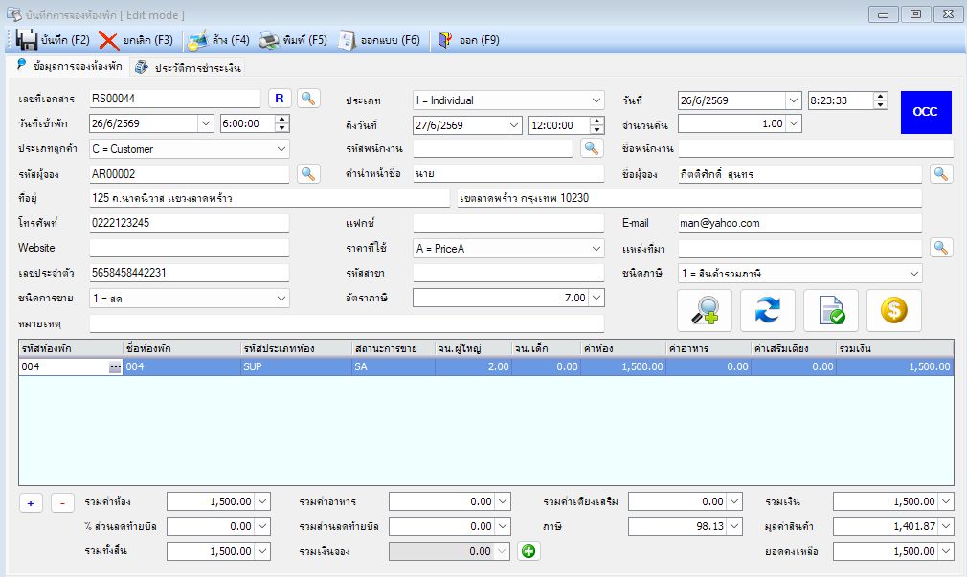967x577 pixels.
Task: Click the save (F2) floppy disk icon
Action: click(26, 40)
